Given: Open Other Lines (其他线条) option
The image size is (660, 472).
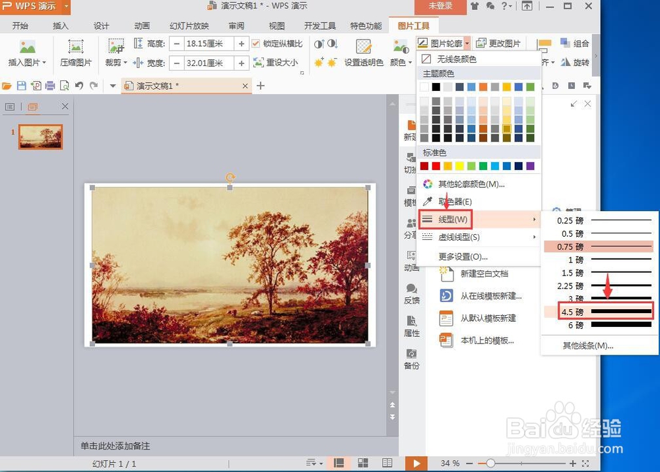Looking at the screenshot, I should point(599,346).
